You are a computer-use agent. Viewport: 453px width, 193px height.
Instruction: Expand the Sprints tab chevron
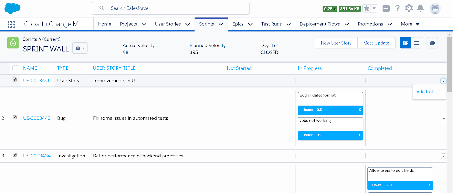point(221,24)
